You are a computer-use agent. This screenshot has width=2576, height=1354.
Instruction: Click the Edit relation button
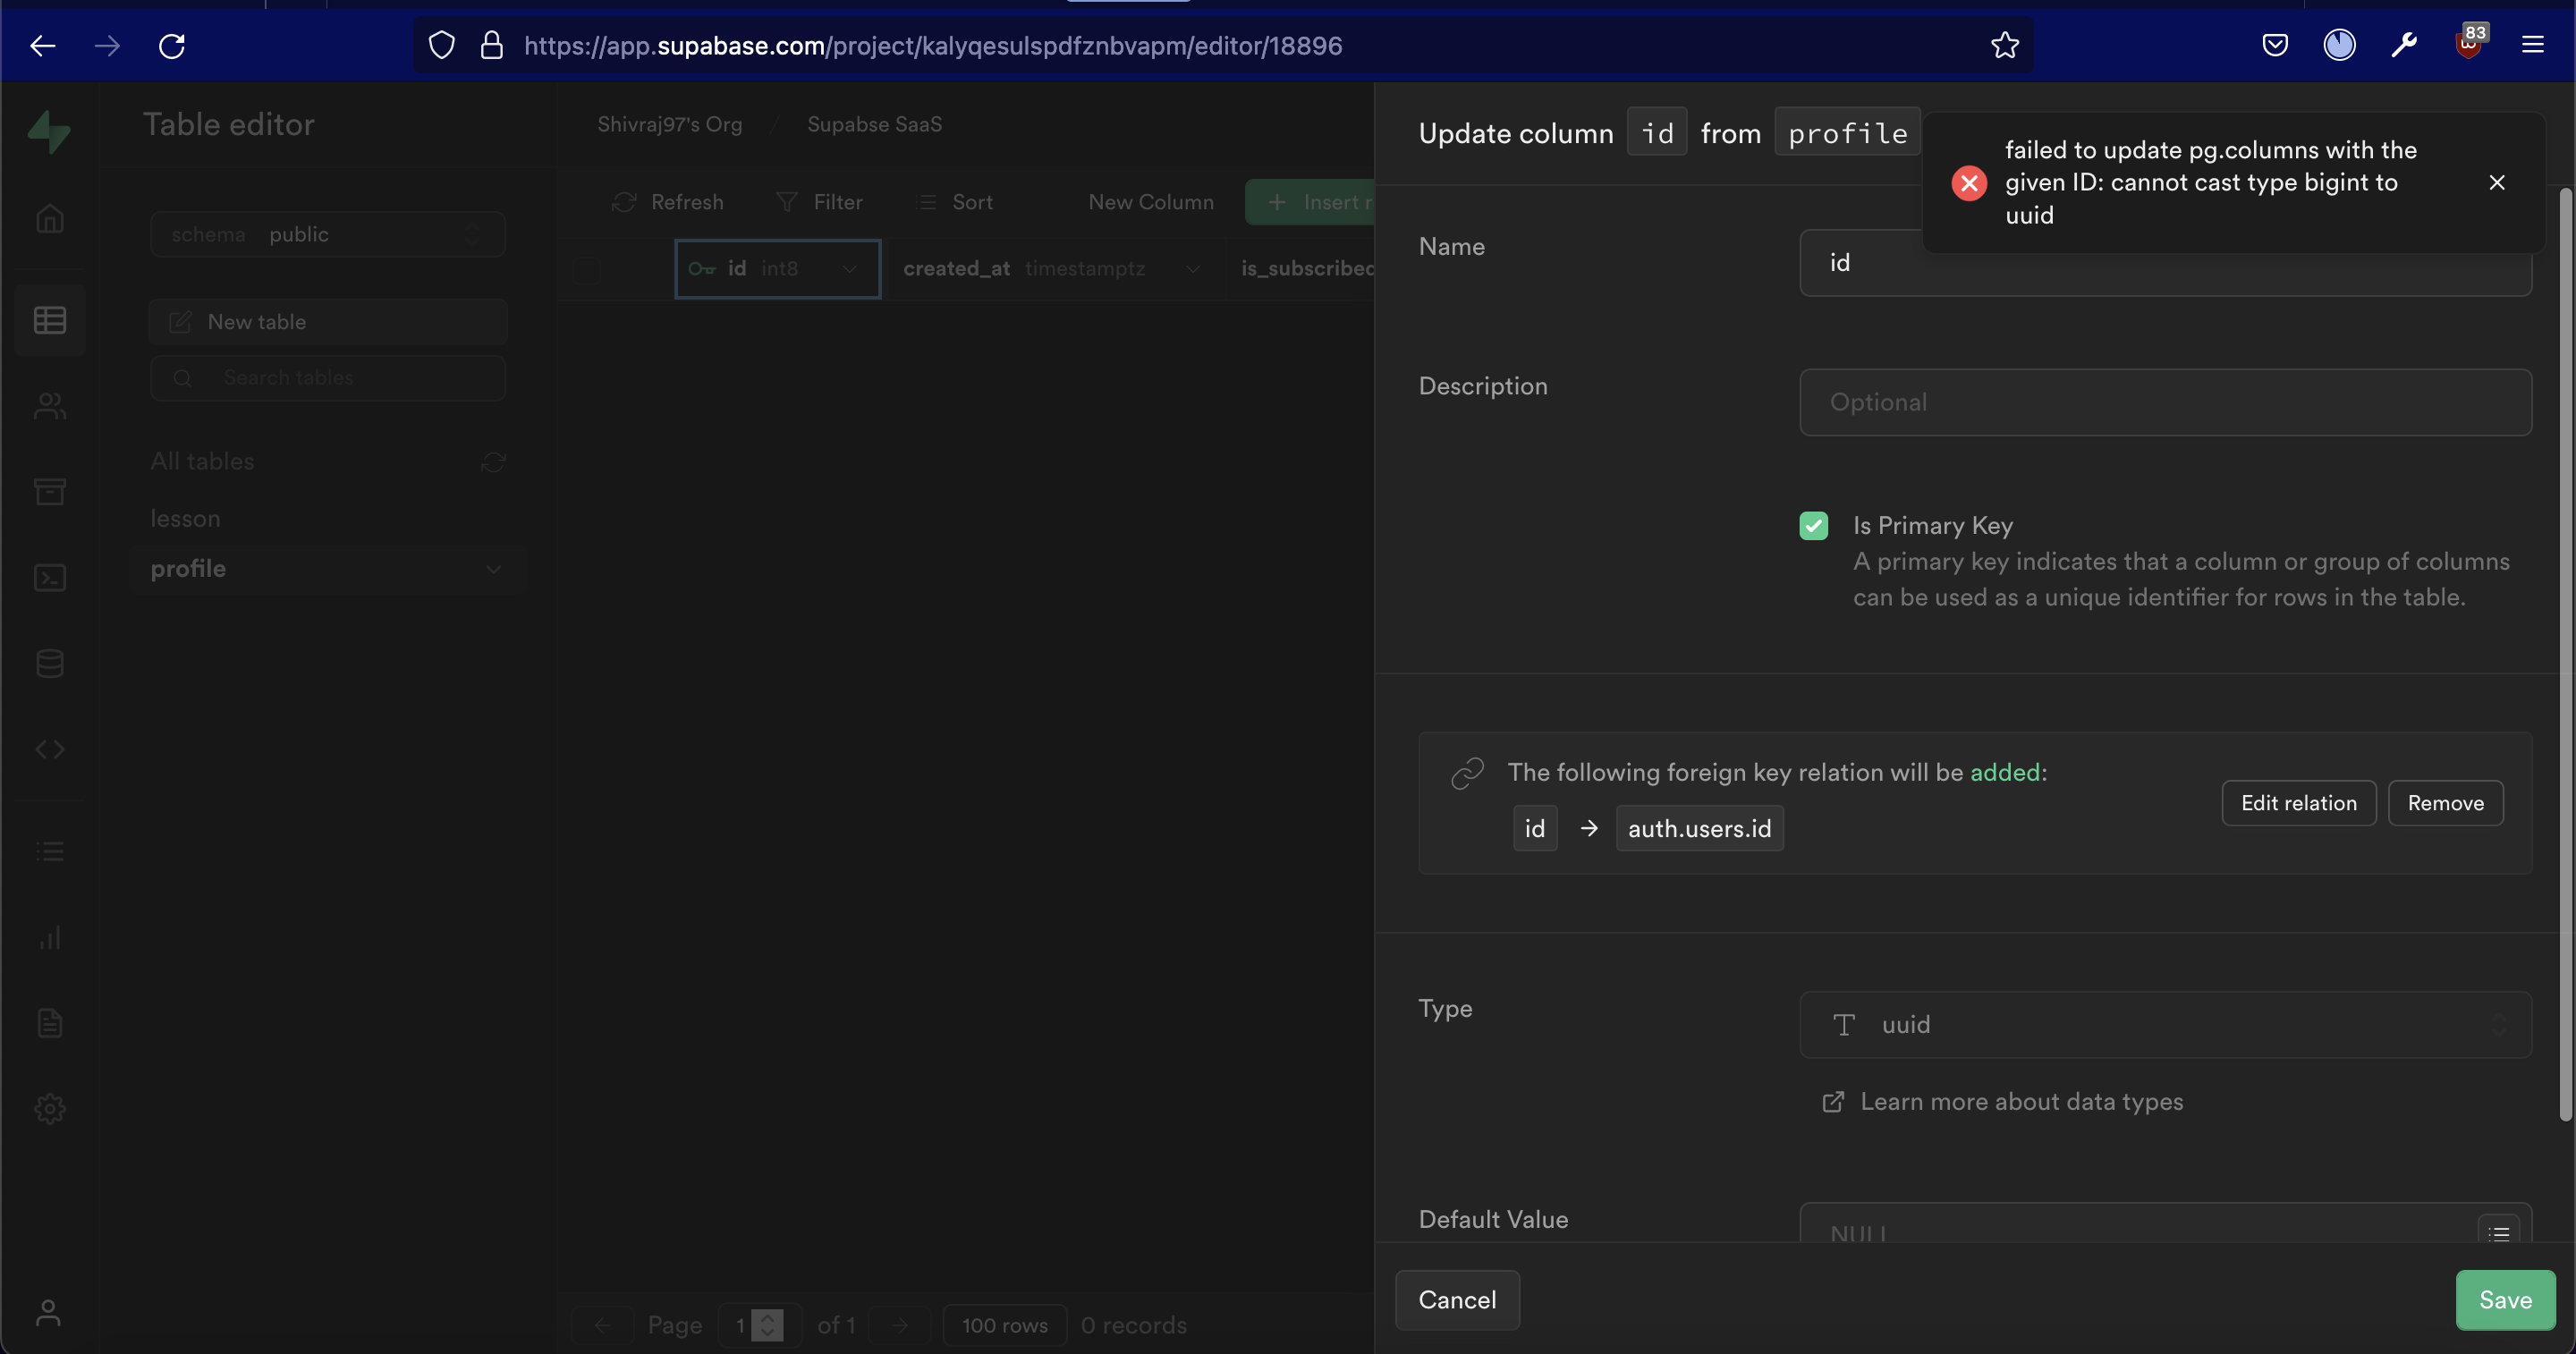pos(2298,803)
